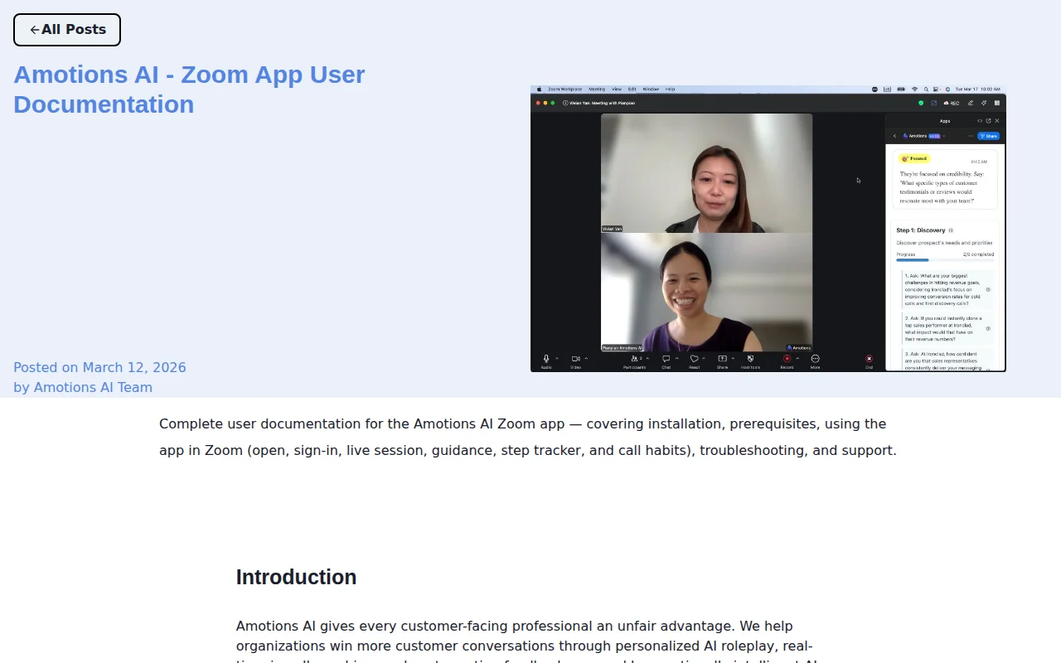Go back via the All Posts button

pos(67,30)
